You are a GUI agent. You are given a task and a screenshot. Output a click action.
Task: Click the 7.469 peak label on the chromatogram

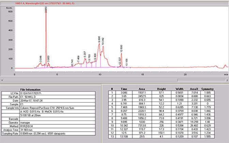tap(78, 59)
